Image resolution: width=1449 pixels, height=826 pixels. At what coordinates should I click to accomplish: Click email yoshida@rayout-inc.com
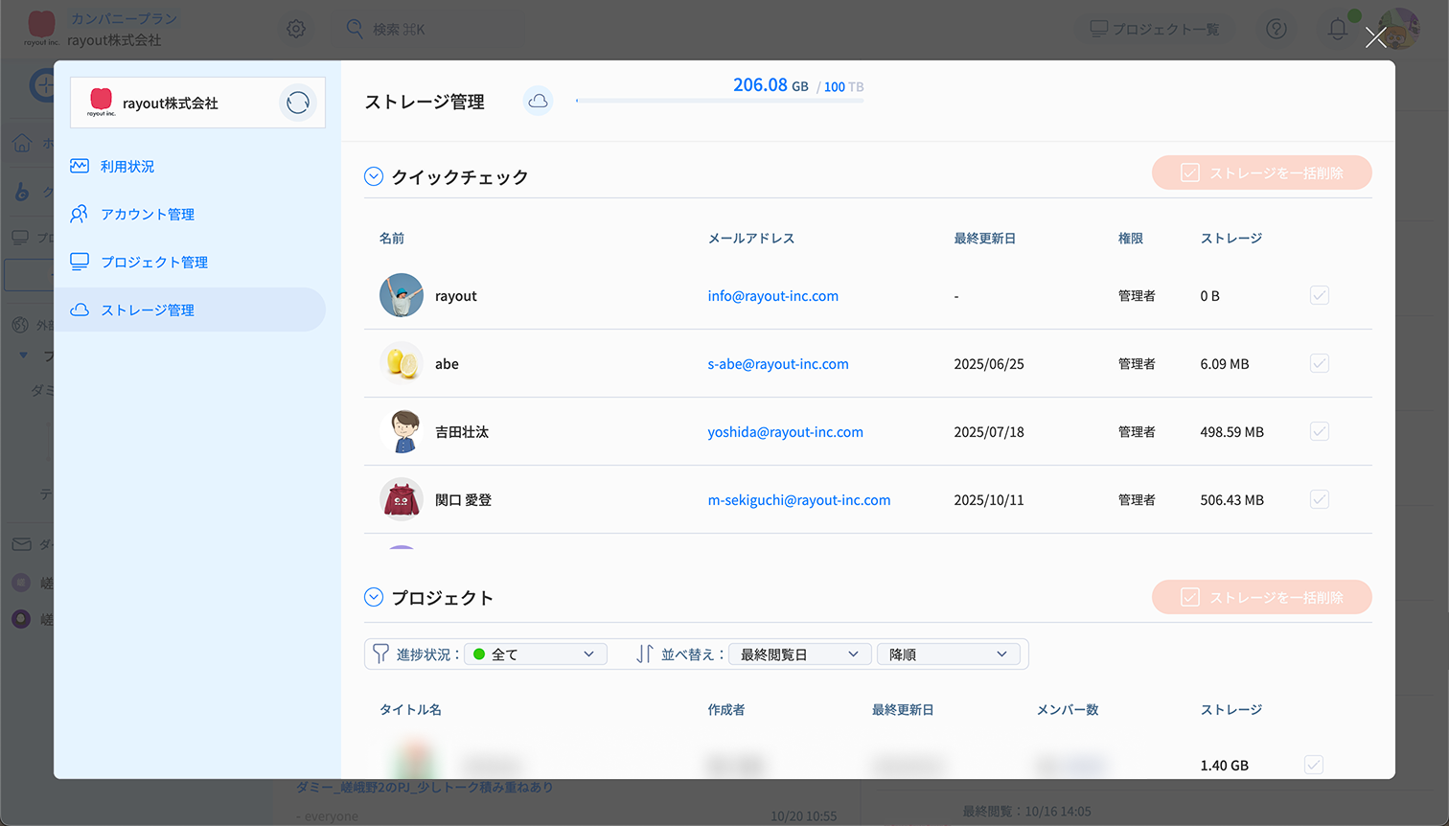(785, 432)
